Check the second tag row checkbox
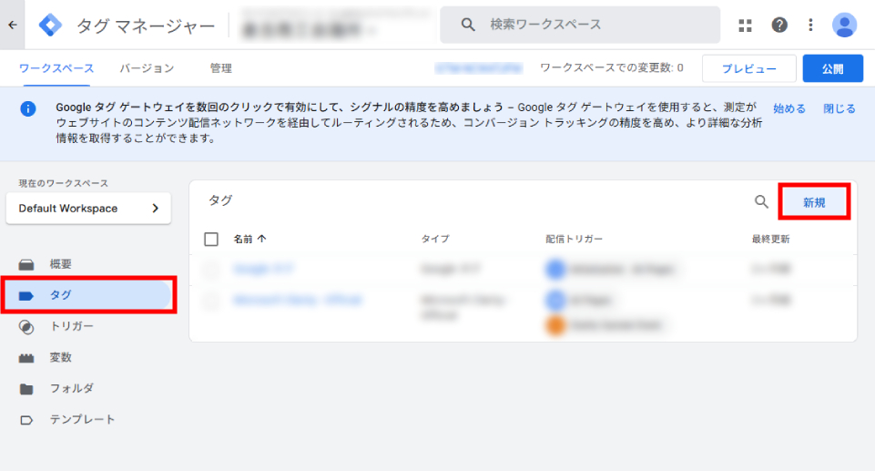The width and height of the screenshot is (875, 471). (x=211, y=300)
